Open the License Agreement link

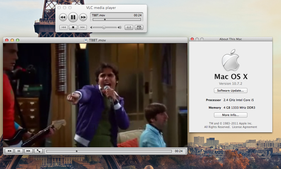244,127
